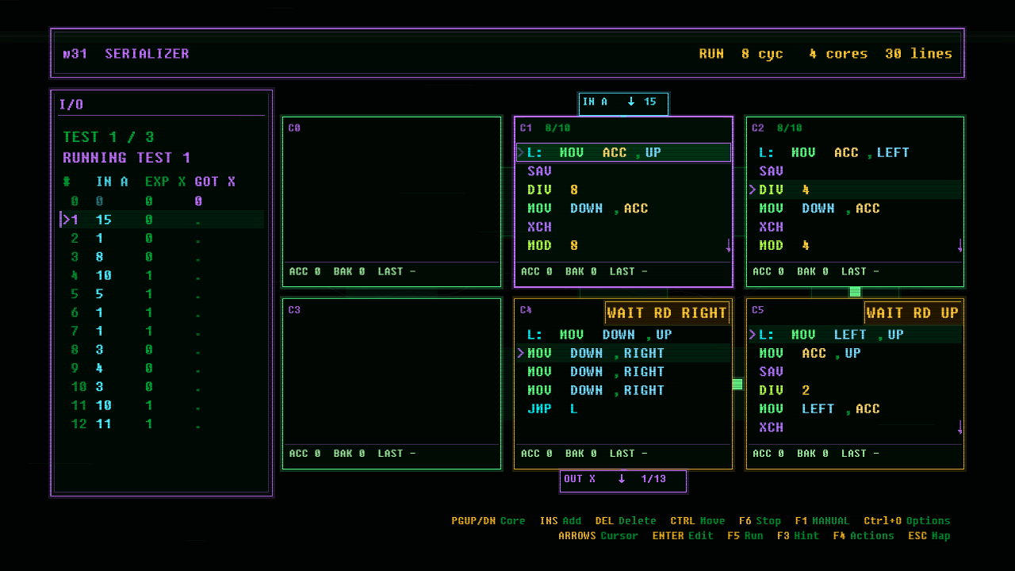The width and height of the screenshot is (1015, 571).
Task: Click the current-line pointer in core C2
Action: [753, 190]
